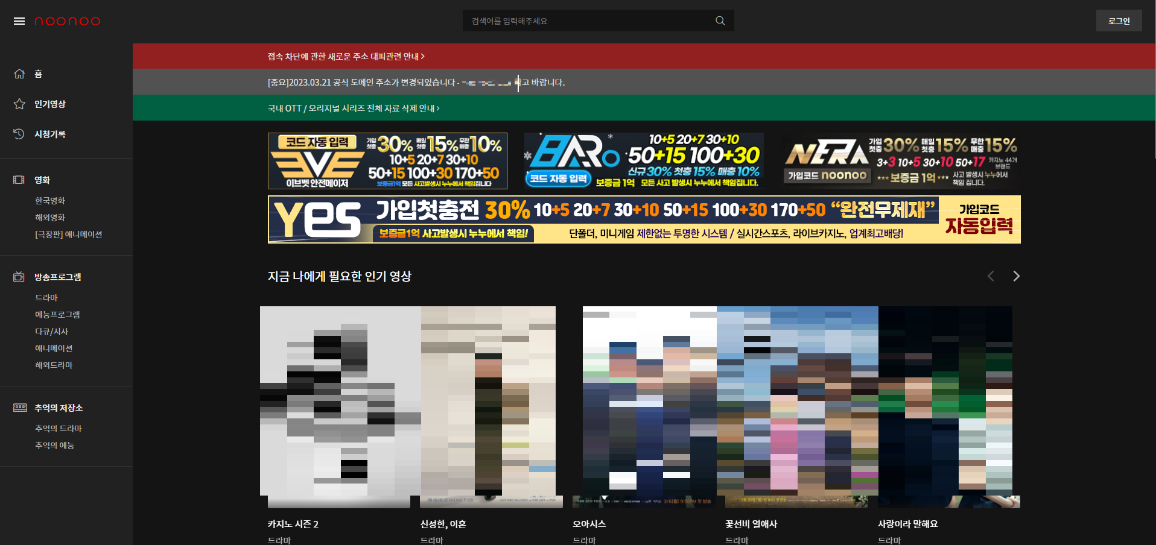1156x545 pixels.
Task: Click the film icon beside 영화
Action: [x=19, y=179]
